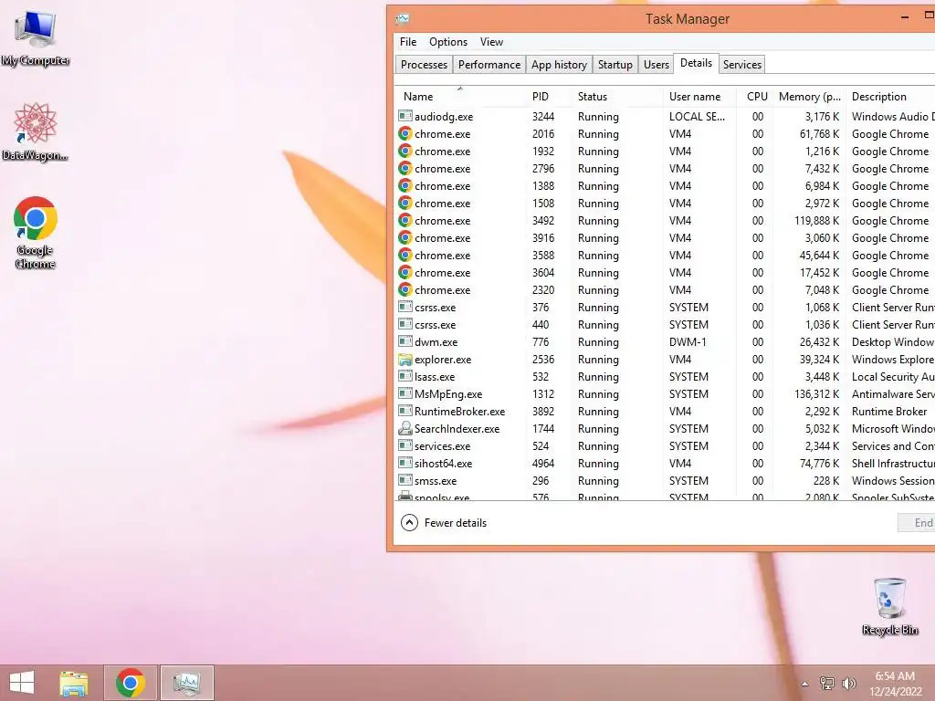Click the Chrome icon for PID 2016

(x=404, y=133)
